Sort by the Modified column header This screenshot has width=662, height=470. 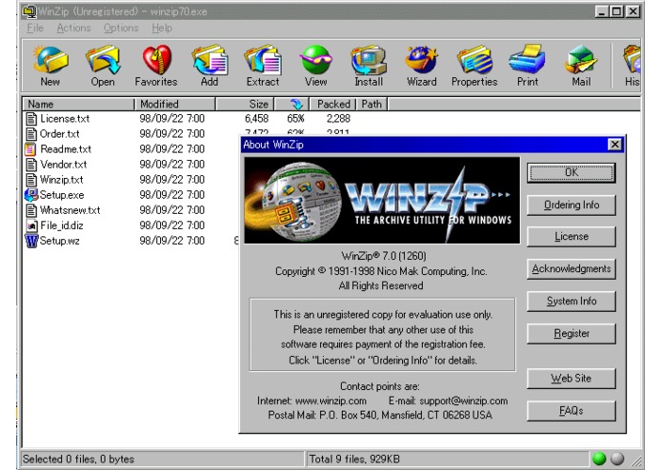coord(175,104)
